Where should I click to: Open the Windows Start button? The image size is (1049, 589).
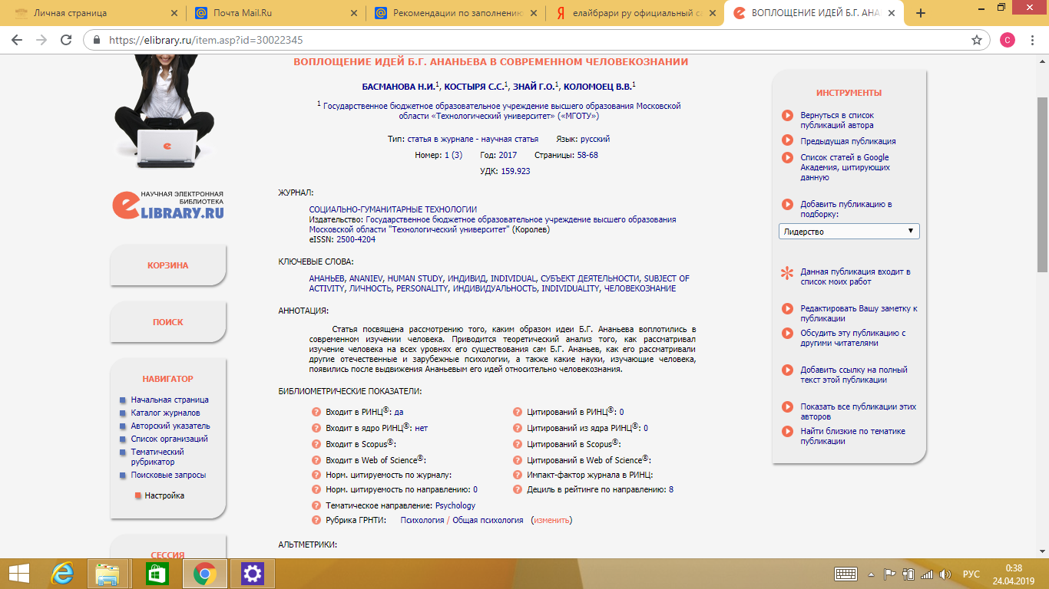point(20,573)
